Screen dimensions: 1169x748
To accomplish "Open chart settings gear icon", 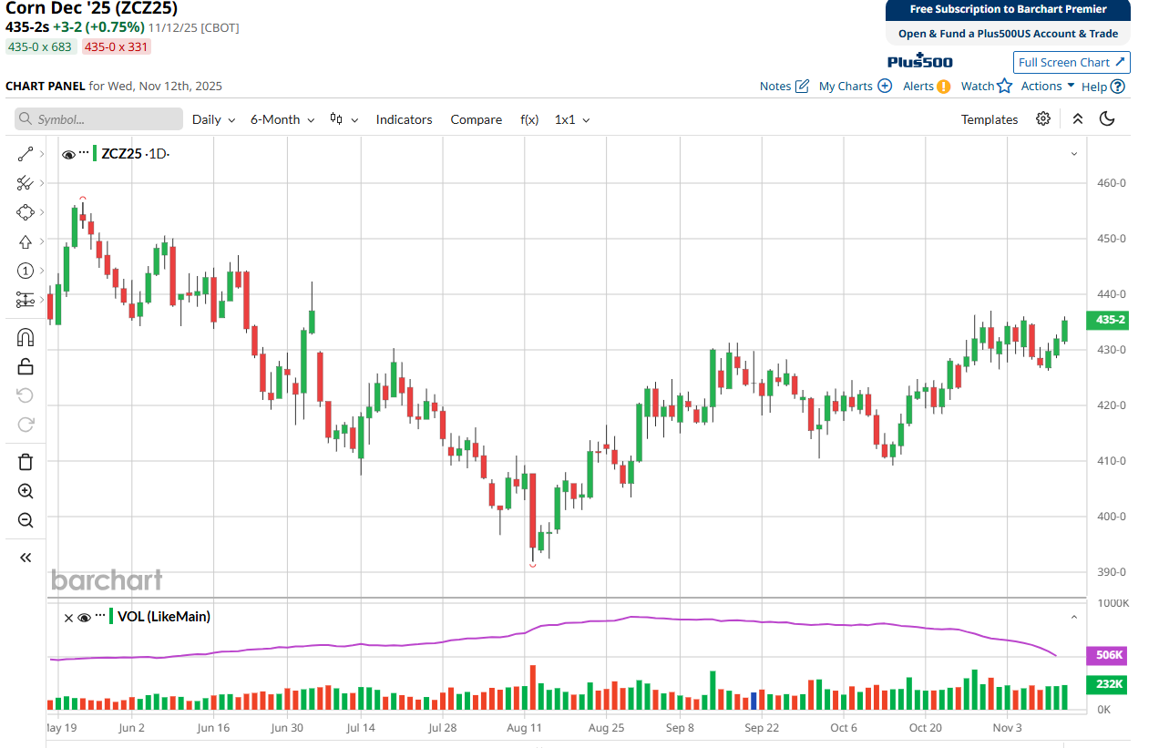I will point(1043,119).
